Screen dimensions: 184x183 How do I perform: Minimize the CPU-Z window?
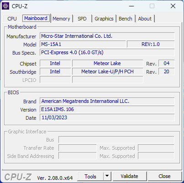pyautogui.click(x=131, y=6)
